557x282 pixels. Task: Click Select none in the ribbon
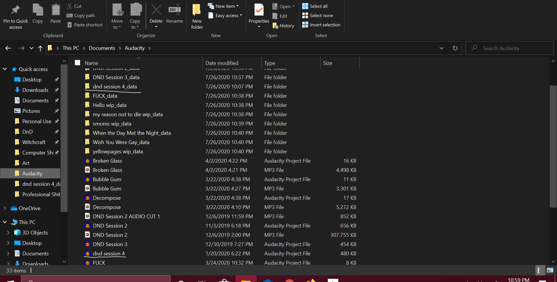click(318, 16)
